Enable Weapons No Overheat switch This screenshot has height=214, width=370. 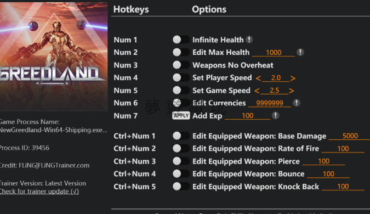point(181,65)
